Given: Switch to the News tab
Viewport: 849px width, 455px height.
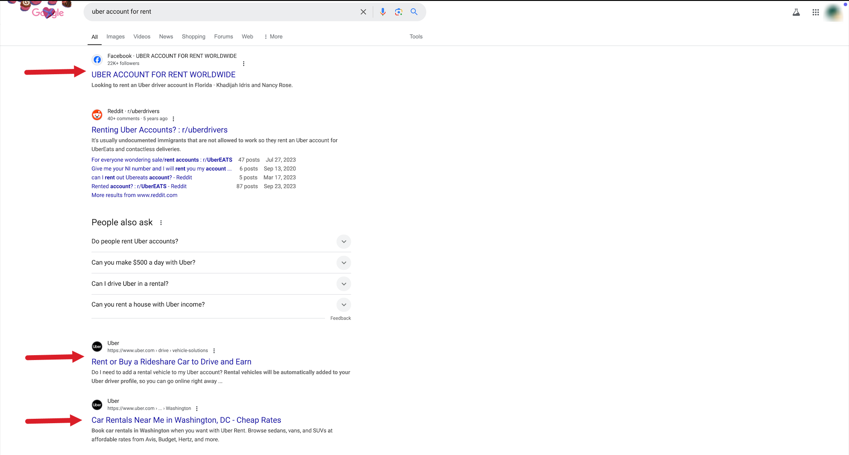Looking at the screenshot, I should [166, 37].
